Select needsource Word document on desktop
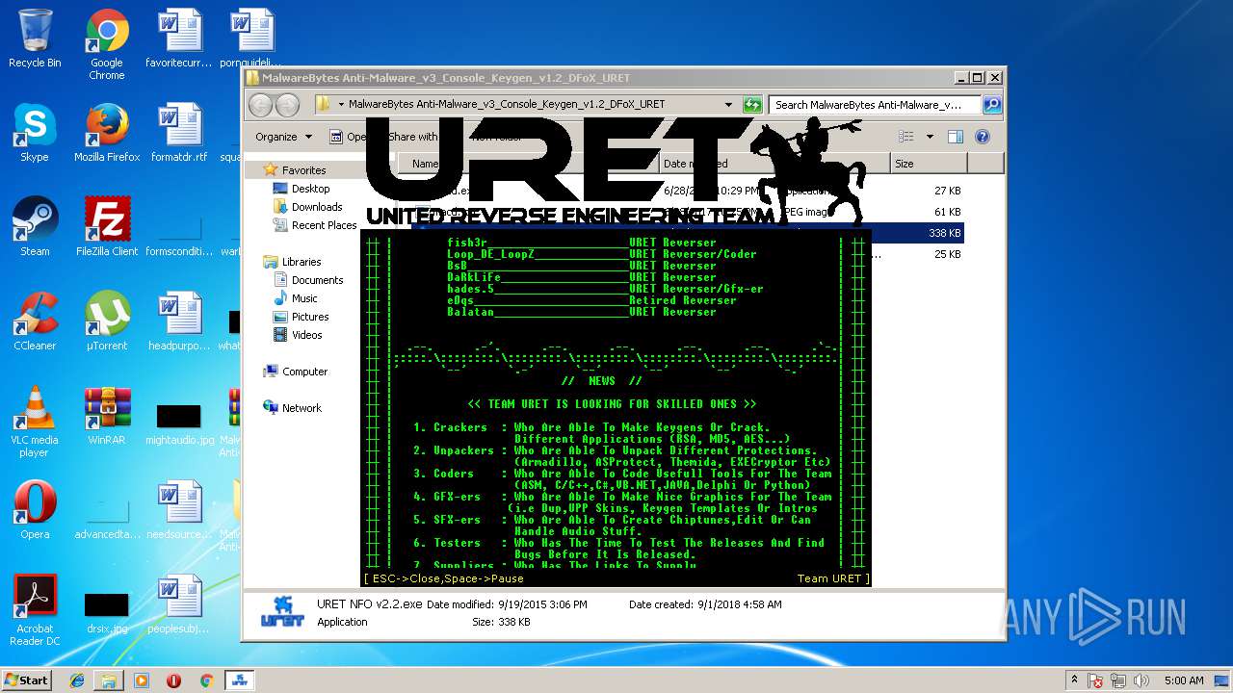The width and height of the screenshot is (1233, 693). [179, 511]
